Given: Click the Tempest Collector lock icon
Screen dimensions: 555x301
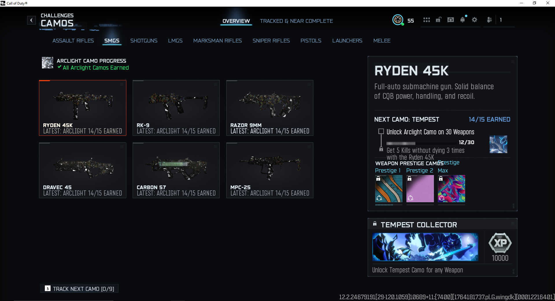Looking at the screenshot, I should tap(375, 224).
